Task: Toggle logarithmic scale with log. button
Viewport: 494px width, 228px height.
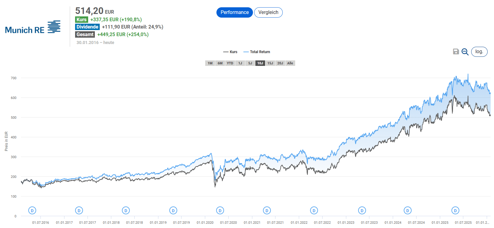Action: (x=479, y=52)
